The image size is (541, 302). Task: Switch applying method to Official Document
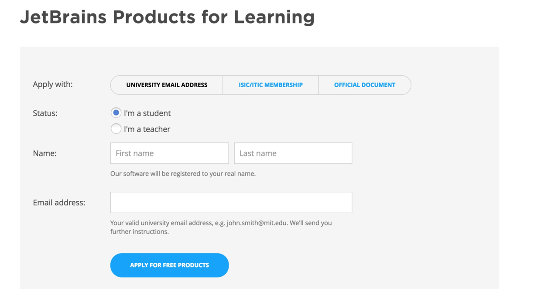[x=365, y=85]
